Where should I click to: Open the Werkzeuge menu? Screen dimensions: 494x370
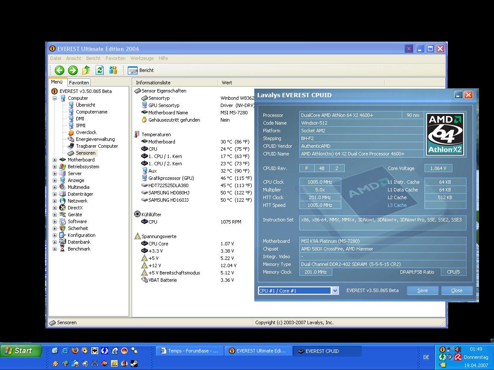(x=142, y=58)
